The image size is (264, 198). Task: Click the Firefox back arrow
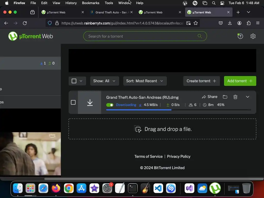pos(6,23)
